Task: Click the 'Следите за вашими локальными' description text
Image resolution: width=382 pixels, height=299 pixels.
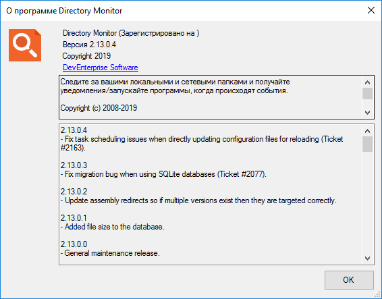Action: [175, 86]
